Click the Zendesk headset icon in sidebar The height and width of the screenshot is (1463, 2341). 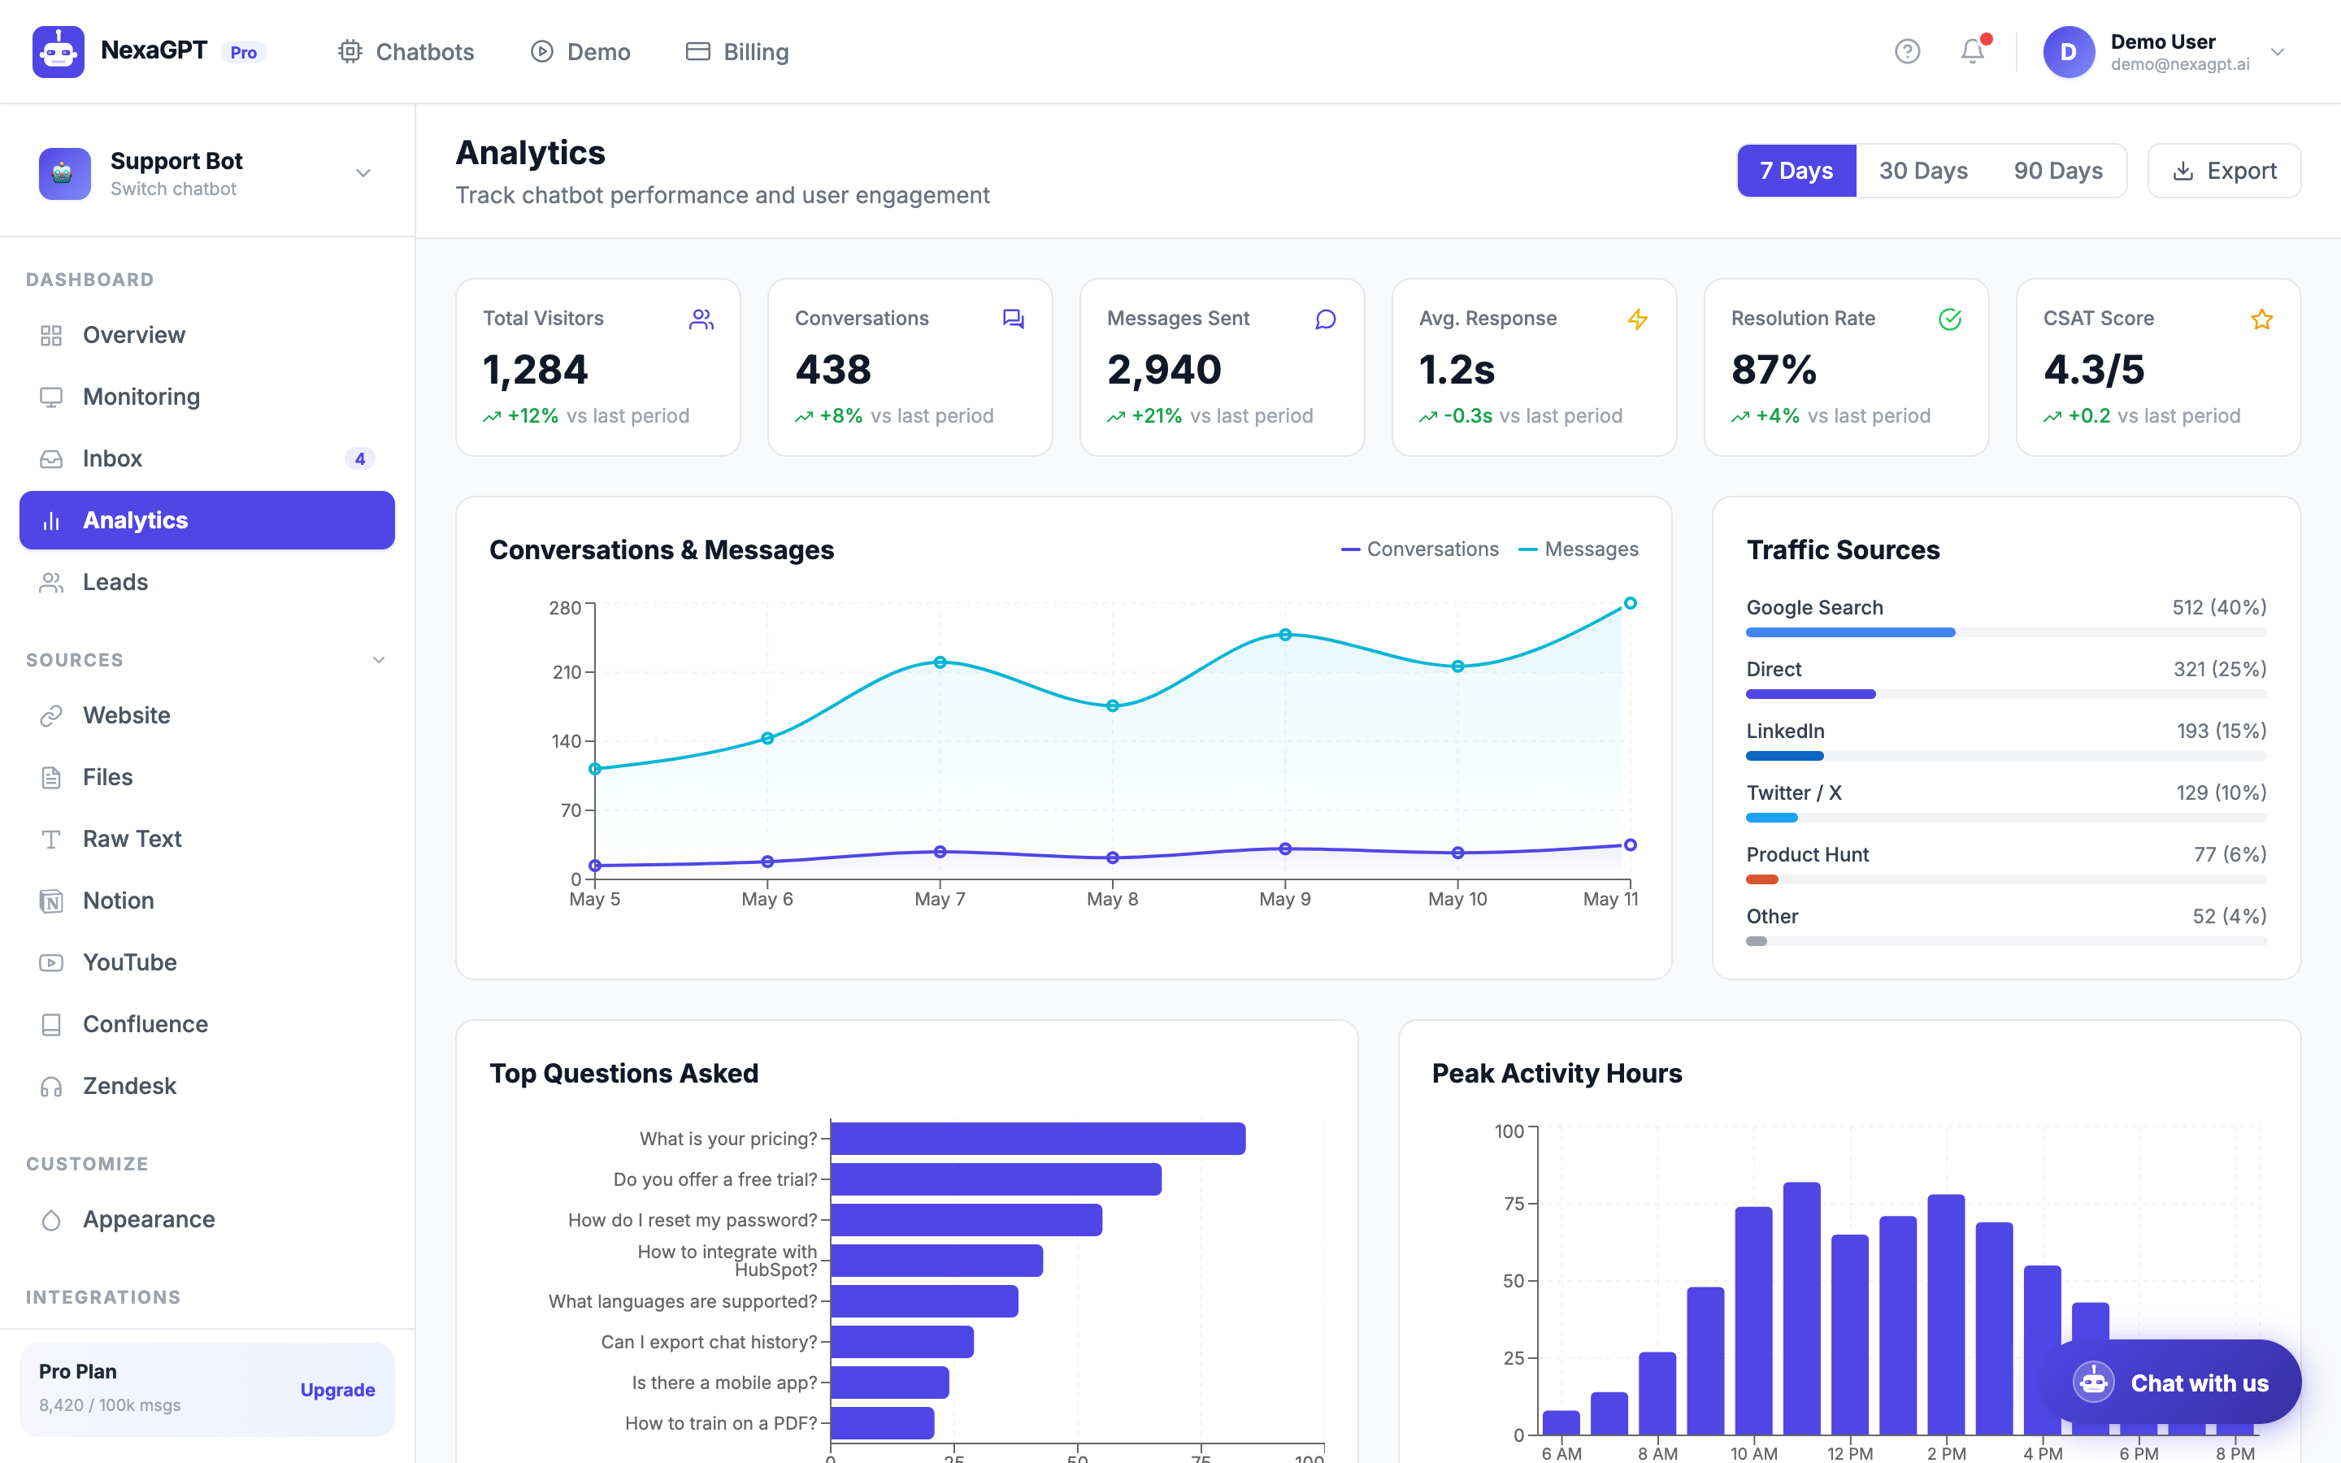pyautogui.click(x=51, y=1087)
